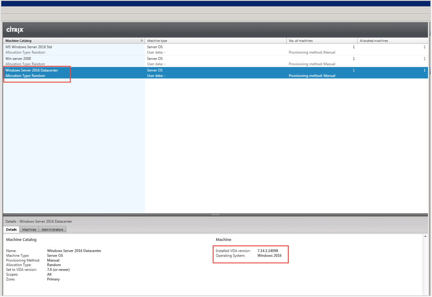The height and width of the screenshot is (297, 432).
Task: Sort by the Allocated machines column header
Action: tap(393, 41)
